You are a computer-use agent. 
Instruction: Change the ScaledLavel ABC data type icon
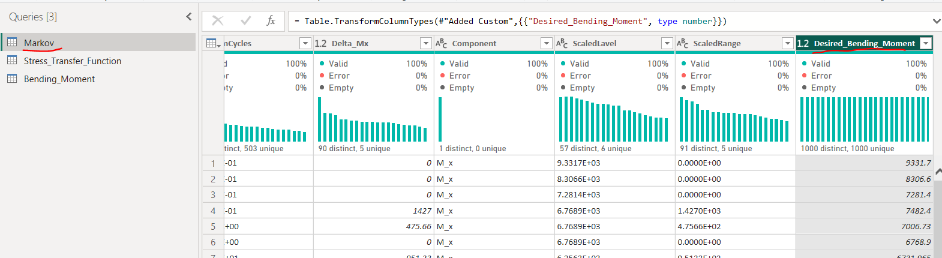pyautogui.click(x=562, y=43)
